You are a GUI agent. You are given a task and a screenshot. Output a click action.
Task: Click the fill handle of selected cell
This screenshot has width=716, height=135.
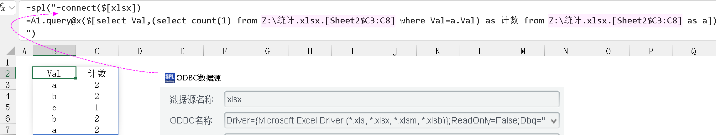[x=76, y=78]
